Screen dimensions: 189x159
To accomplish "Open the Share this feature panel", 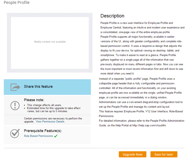I will [47, 87].
